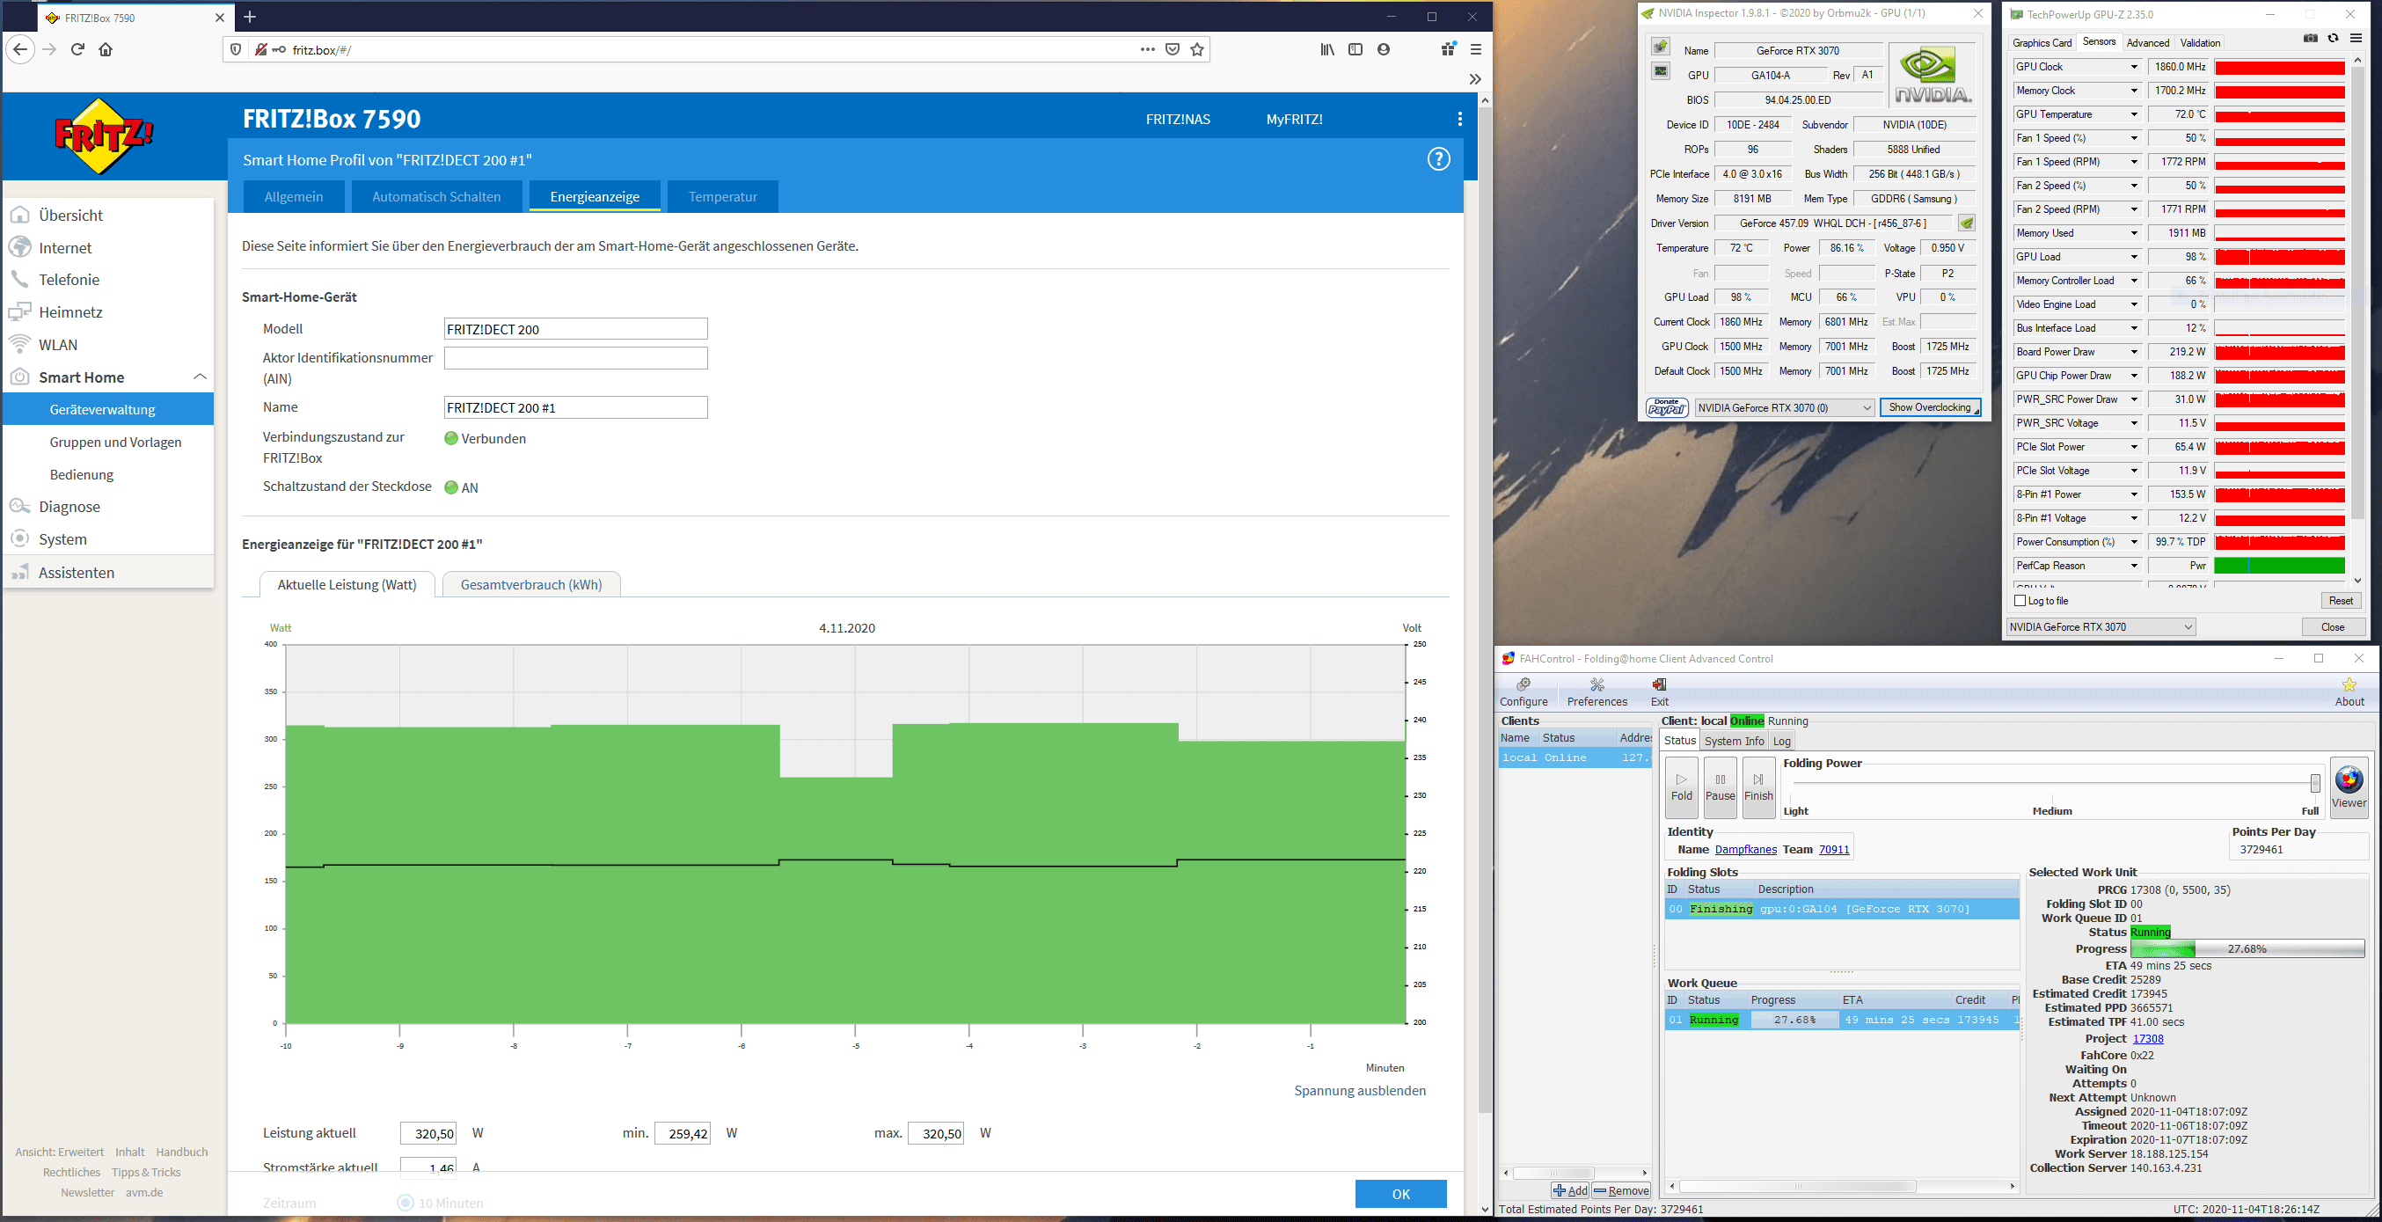2382x1222 pixels.
Task: Click Show Overclocking button
Action: point(1930,407)
